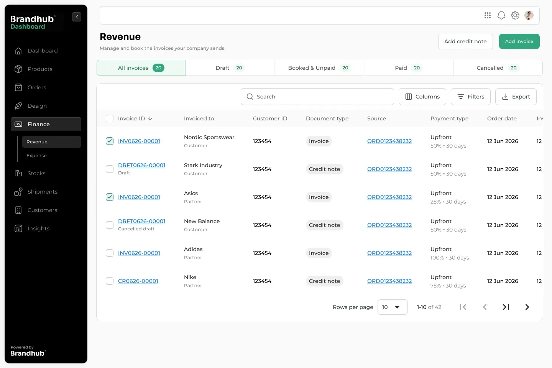Switch to the Paid tab
Viewport: 552px width, 368px height.
(x=409, y=68)
